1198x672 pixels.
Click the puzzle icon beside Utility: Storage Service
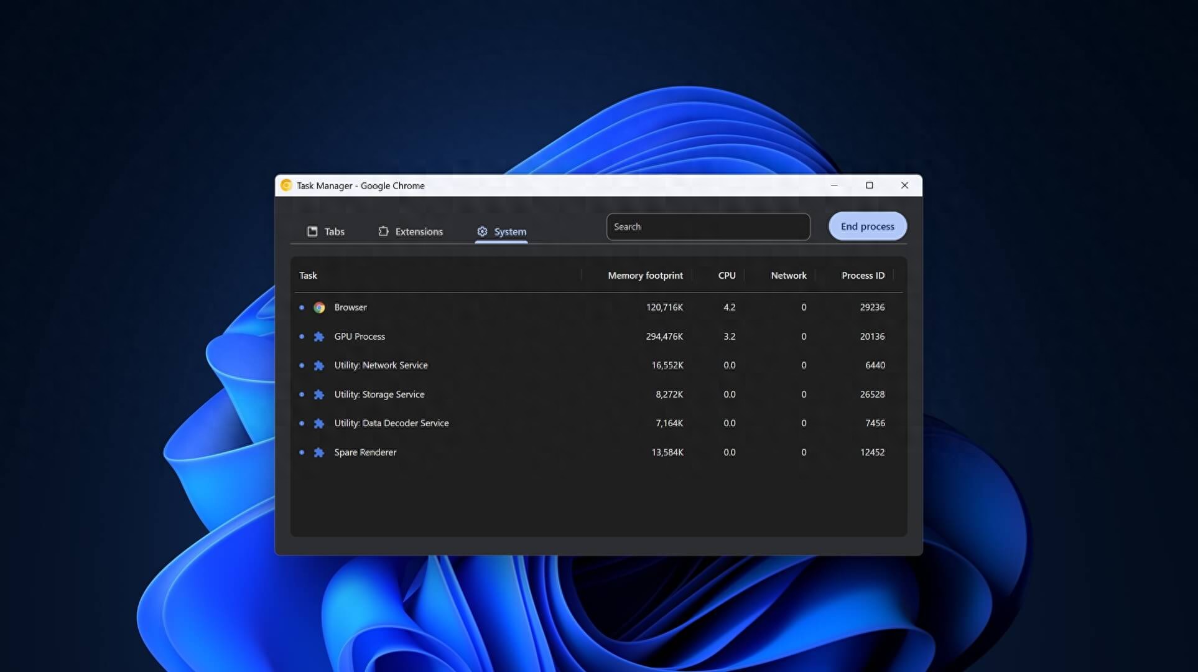tap(319, 394)
